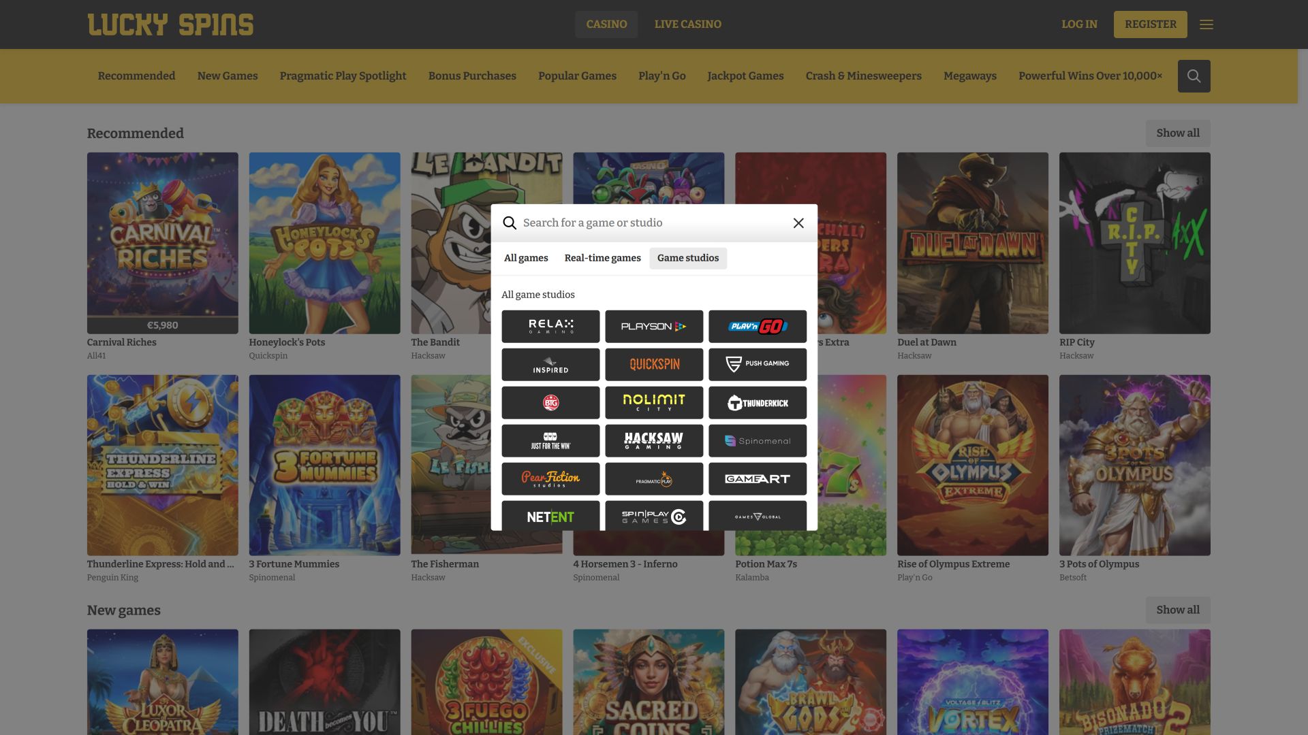The height and width of the screenshot is (735, 1308).
Task: Select the Playson studio logo
Action: point(654,327)
